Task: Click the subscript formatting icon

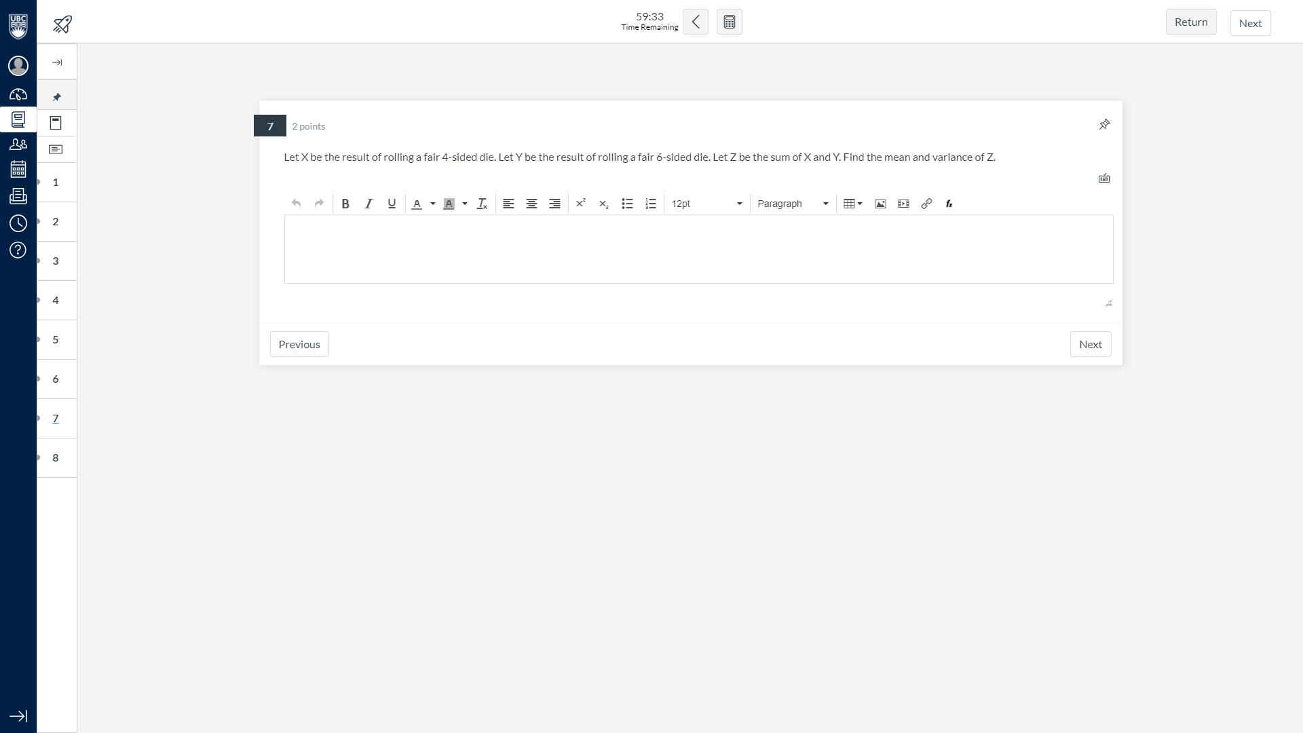Action: [604, 204]
